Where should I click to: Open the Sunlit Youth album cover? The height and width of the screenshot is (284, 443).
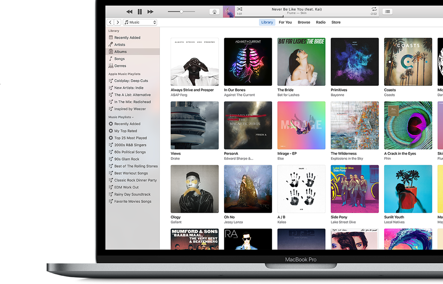coord(408,189)
